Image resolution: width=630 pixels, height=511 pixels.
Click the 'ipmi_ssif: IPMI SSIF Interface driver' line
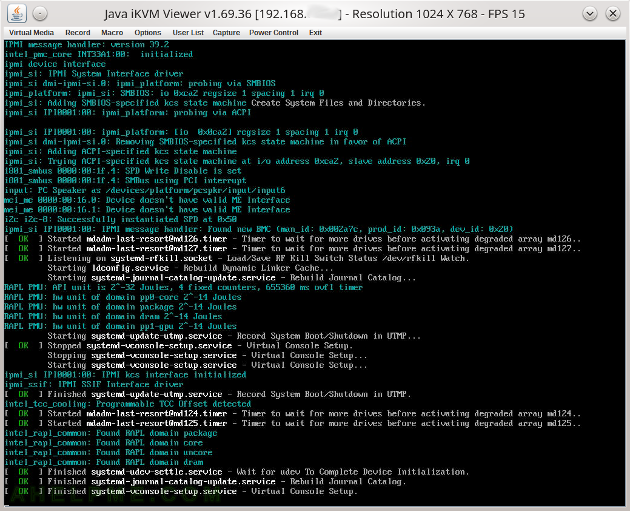click(x=94, y=384)
